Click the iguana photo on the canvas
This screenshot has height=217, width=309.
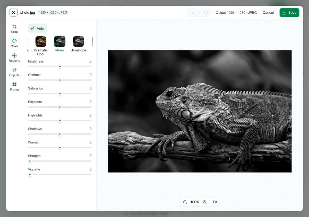(x=200, y=111)
